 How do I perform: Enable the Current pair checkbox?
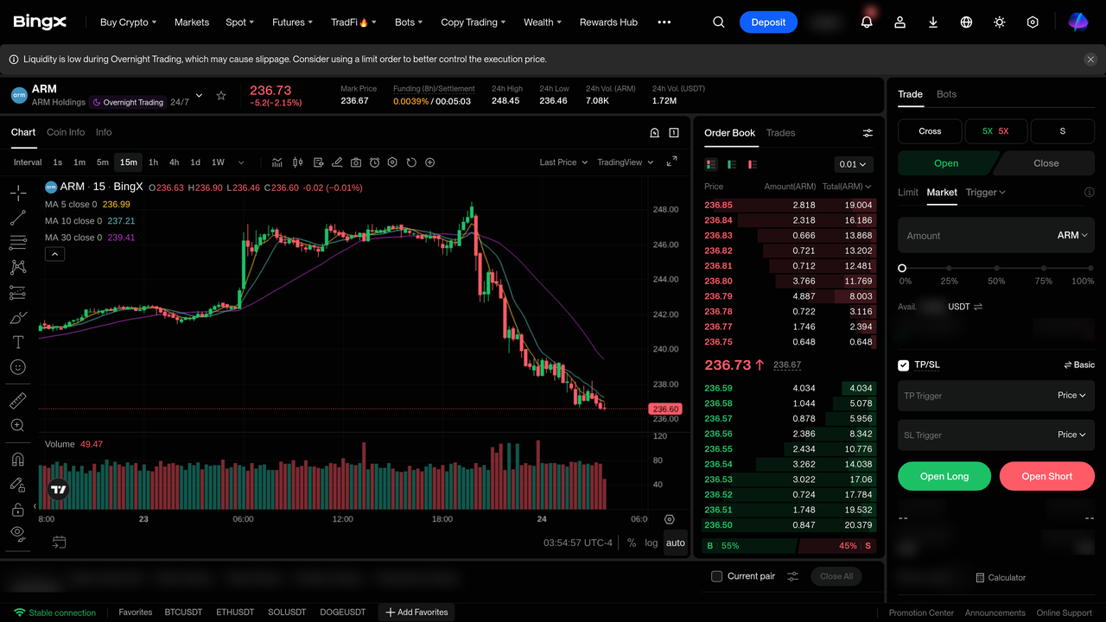point(716,576)
